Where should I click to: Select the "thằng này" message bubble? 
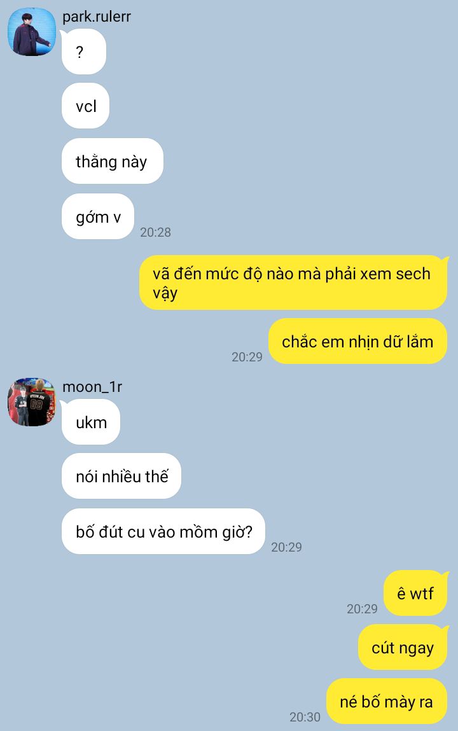[113, 162]
